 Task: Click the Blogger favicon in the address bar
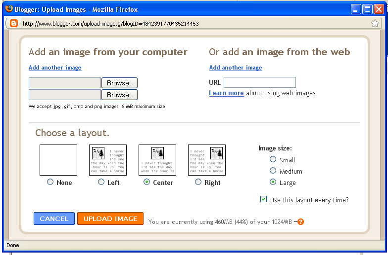(14, 24)
